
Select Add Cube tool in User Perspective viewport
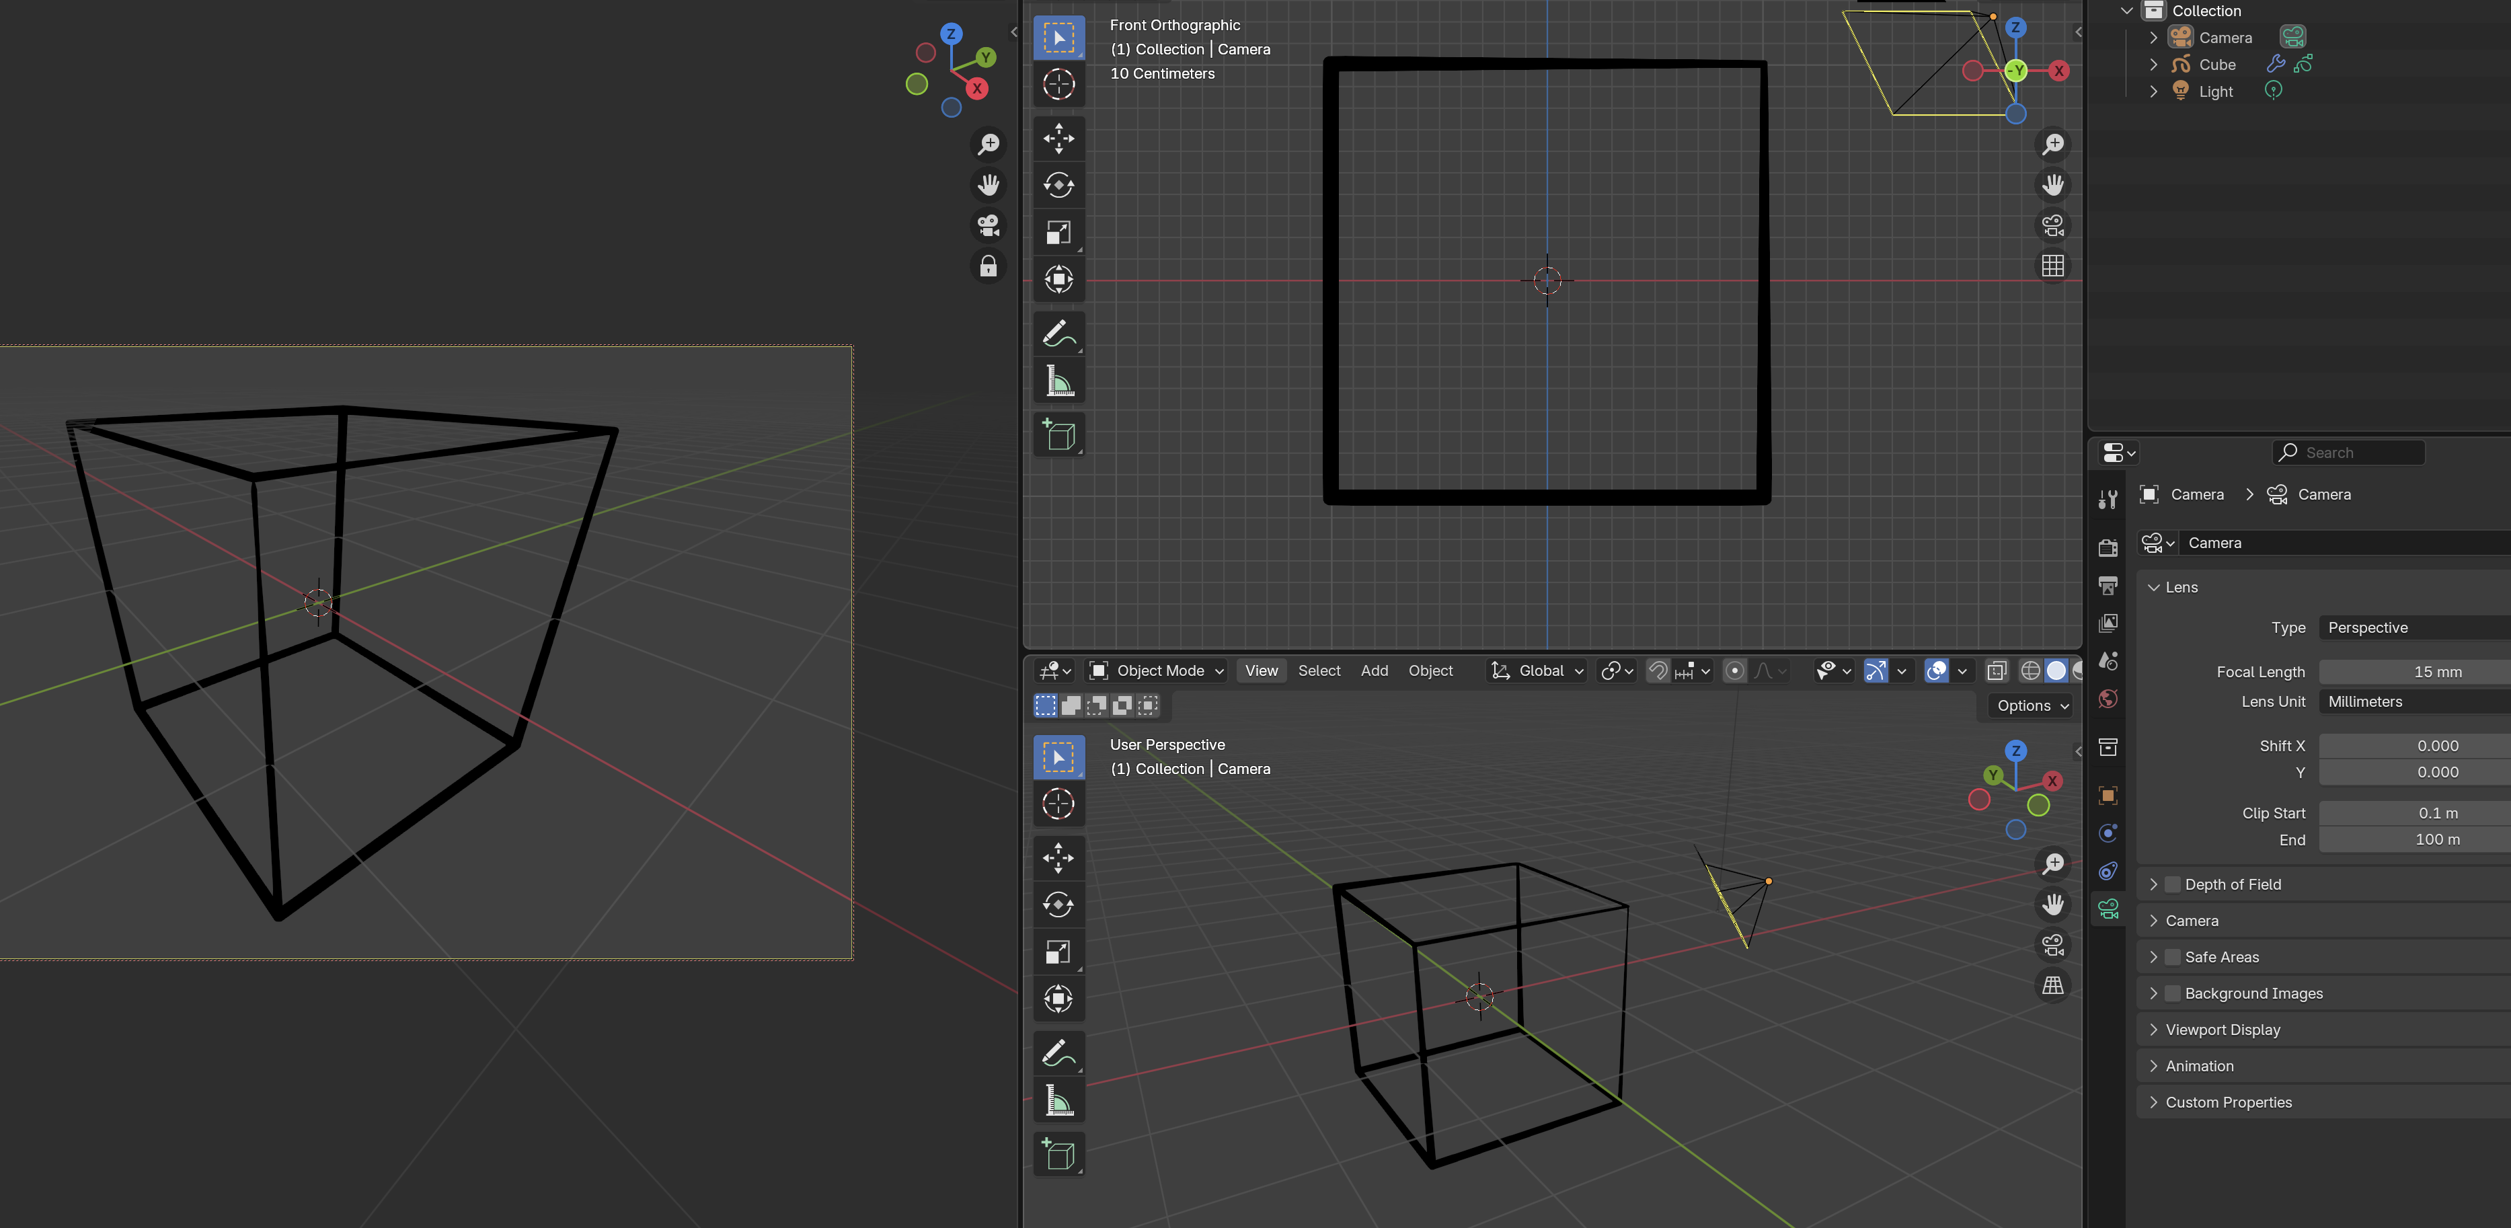[1058, 1155]
